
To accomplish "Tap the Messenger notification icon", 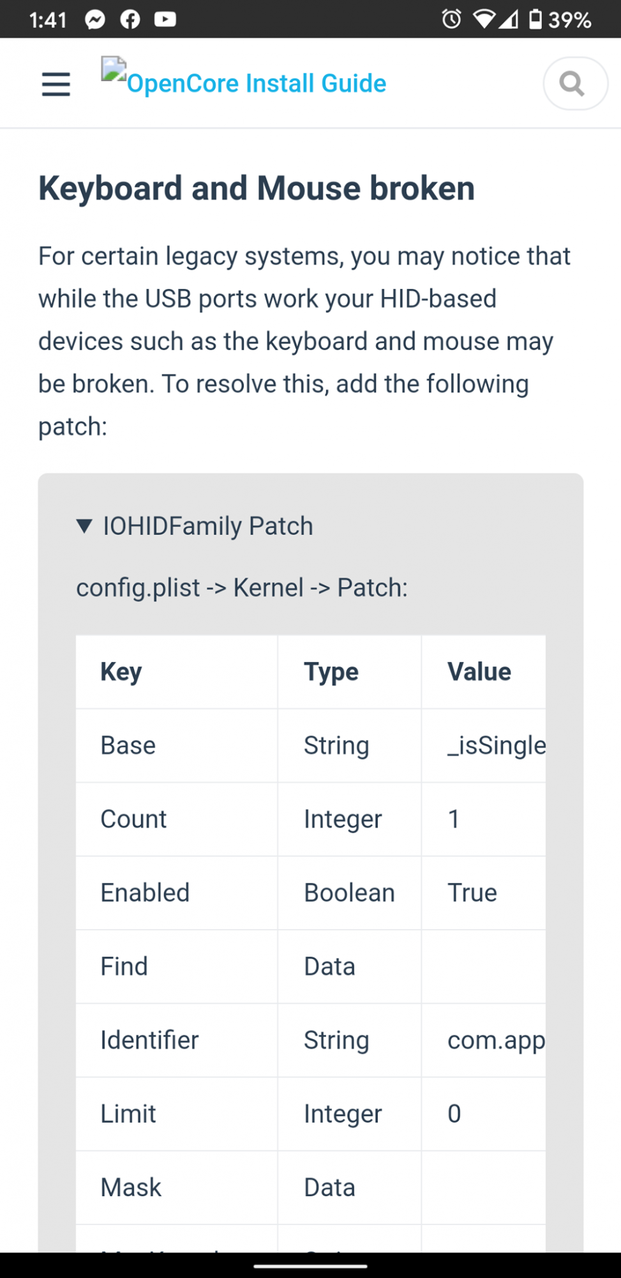I will tap(95, 20).
